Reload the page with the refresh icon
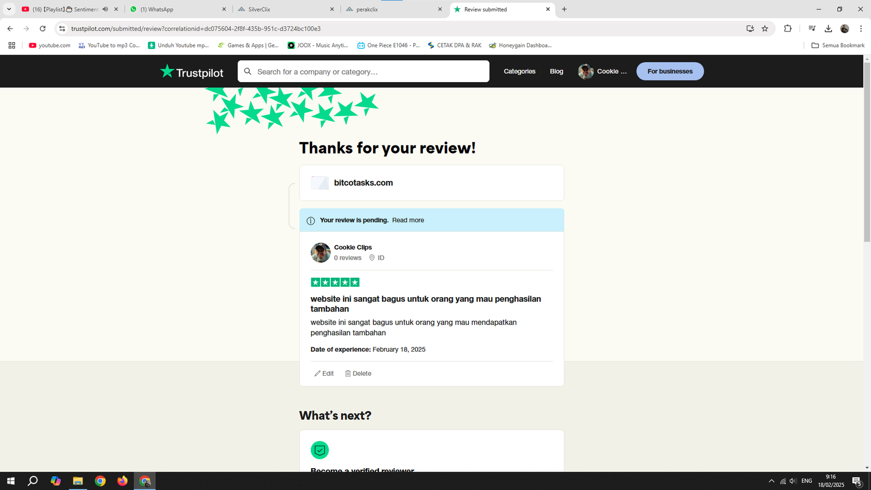The width and height of the screenshot is (871, 490). 42,28
